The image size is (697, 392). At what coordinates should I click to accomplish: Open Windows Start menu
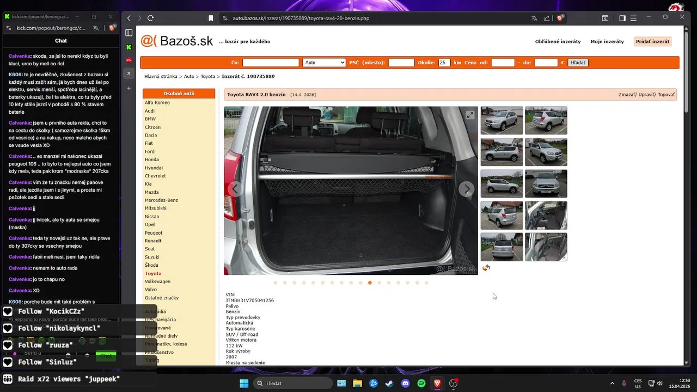(x=244, y=383)
